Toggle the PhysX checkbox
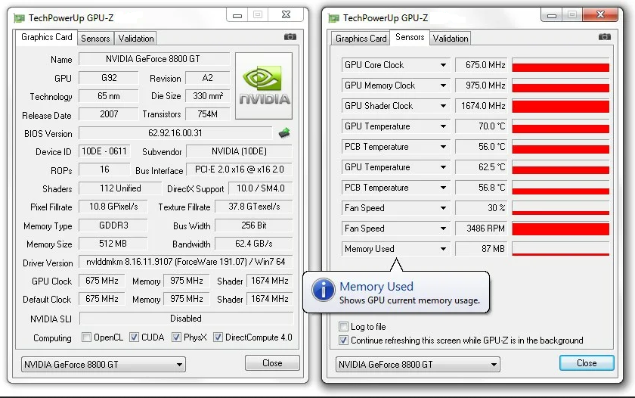Viewport: 635px width, 398px height. [x=176, y=337]
